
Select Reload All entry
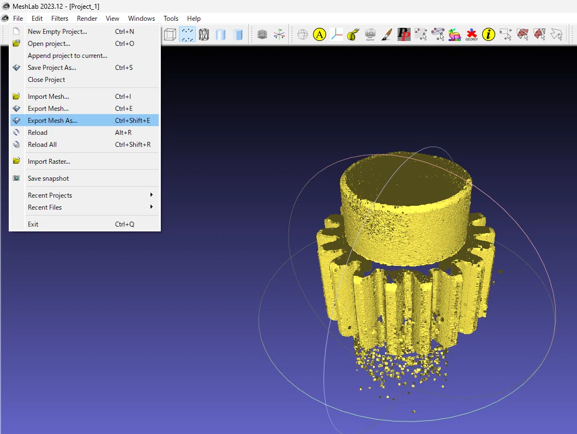pos(85,145)
